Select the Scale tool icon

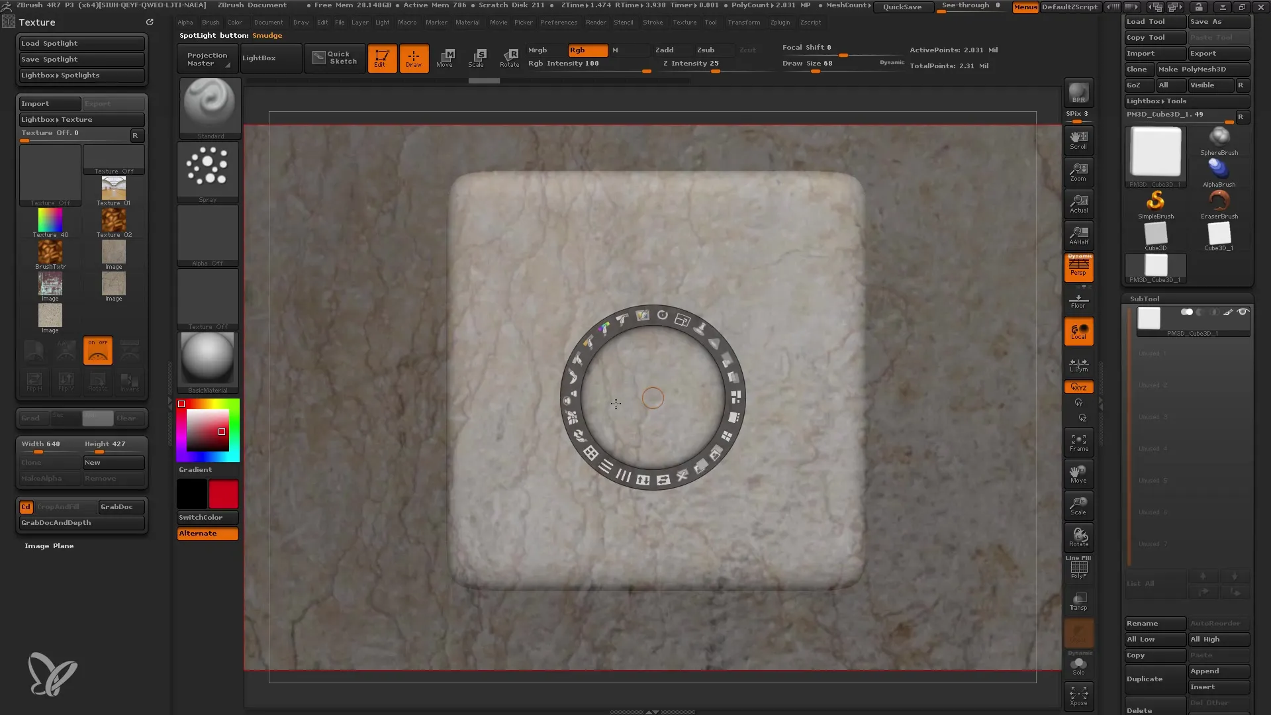pyautogui.click(x=477, y=56)
